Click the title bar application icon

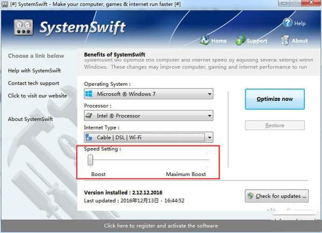pos(4,4)
